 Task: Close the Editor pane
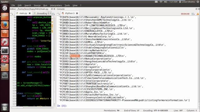click(x=54, y=9)
